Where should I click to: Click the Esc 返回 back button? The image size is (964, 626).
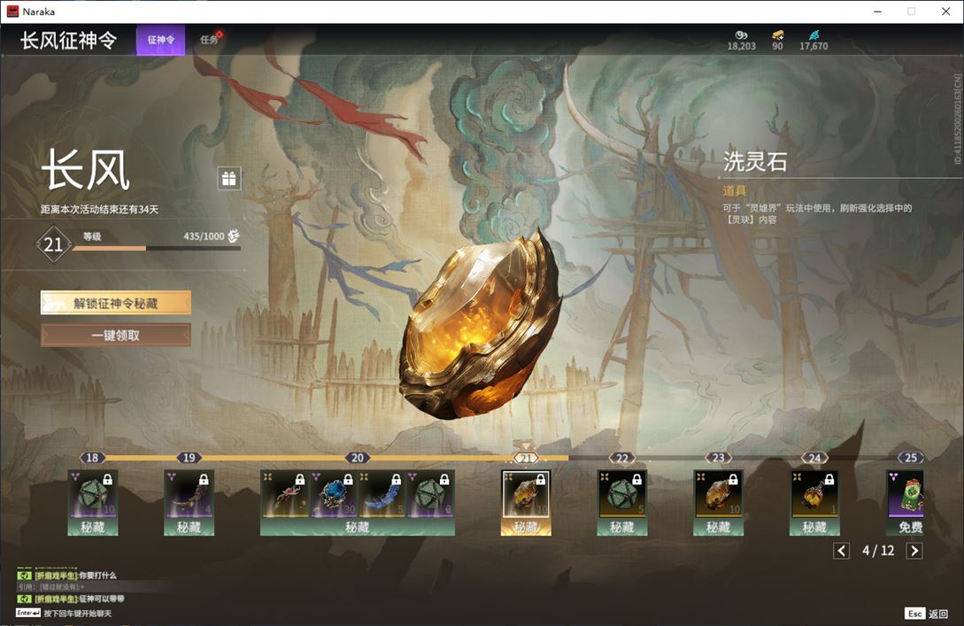[x=927, y=614]
